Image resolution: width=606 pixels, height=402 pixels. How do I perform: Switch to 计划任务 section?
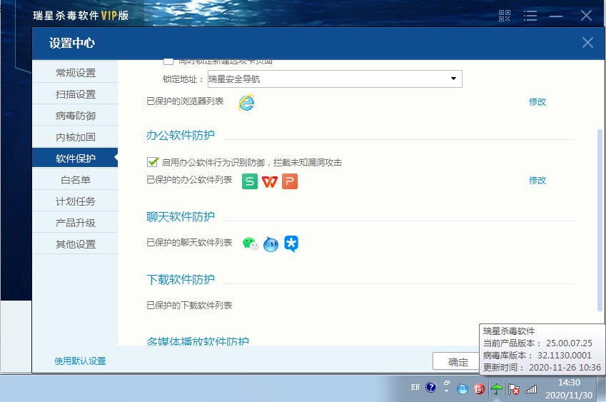coord(75,201)
